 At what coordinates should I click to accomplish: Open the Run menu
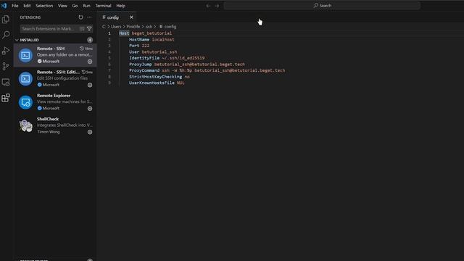pyautogui.click(x=86, y=6)
